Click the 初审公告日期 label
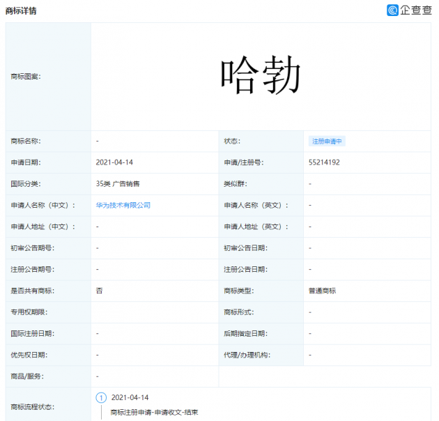The width and height of the screenshot is (439, 421). pyautogui.click(x=245, y=248)
